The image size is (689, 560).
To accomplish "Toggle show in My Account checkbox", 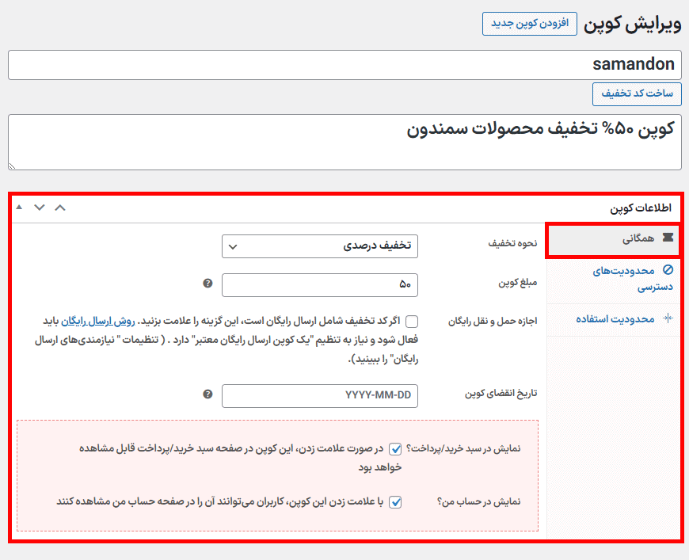I will [x=395, y=502].
